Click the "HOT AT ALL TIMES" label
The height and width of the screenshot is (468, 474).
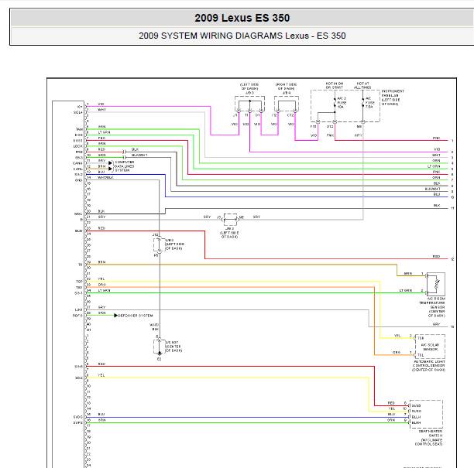(x=362, y=85)
